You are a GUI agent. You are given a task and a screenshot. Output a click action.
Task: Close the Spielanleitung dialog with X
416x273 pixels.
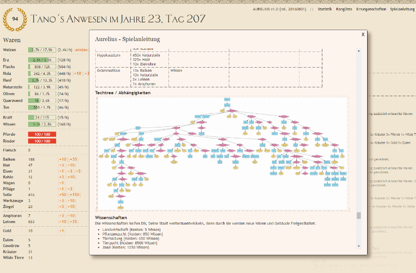coord(363,34)
